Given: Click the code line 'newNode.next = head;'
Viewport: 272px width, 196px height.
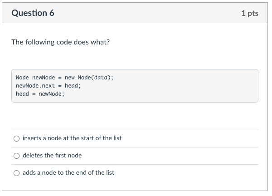Looking at the screenshot, I should tap(48, 85).
